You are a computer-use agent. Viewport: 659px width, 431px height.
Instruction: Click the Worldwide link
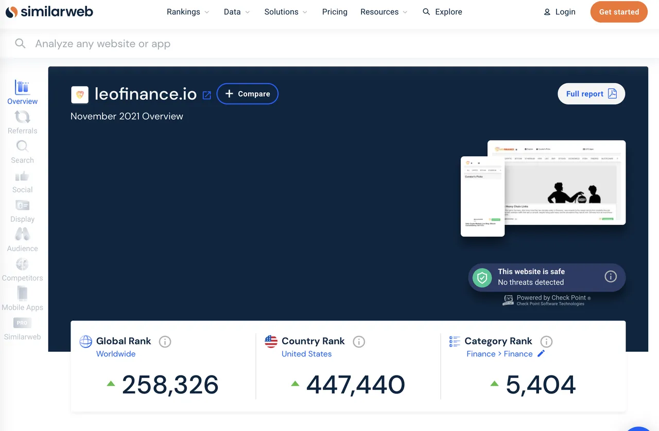116,354
